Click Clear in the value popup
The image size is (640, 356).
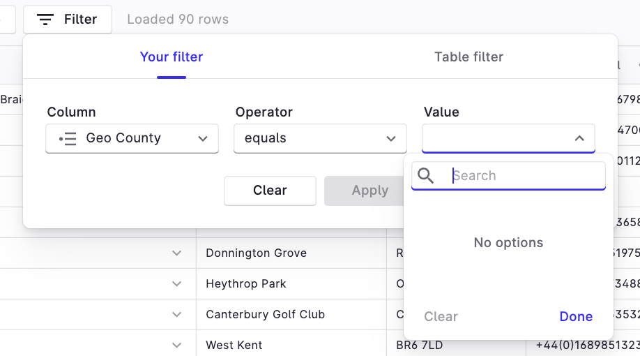pos(441,316)
